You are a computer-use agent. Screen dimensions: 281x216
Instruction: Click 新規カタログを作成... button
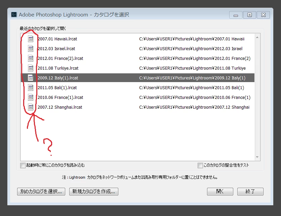tap(94, 191)
